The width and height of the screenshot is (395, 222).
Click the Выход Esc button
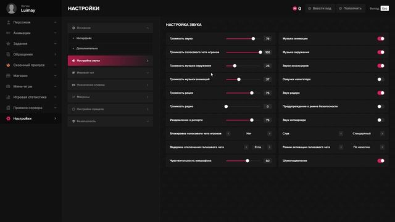click(x=379, y=9)
